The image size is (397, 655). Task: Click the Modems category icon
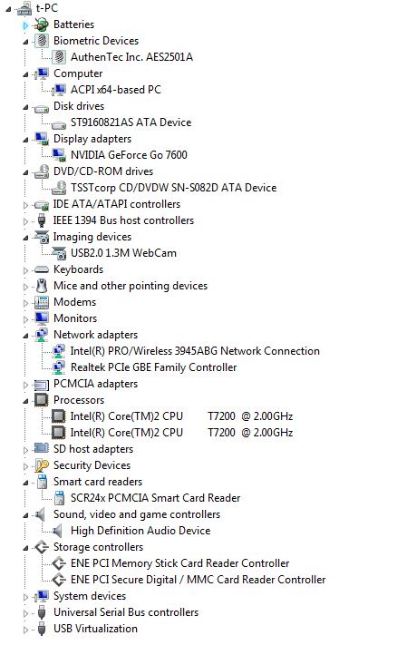(x=42, y=302)
